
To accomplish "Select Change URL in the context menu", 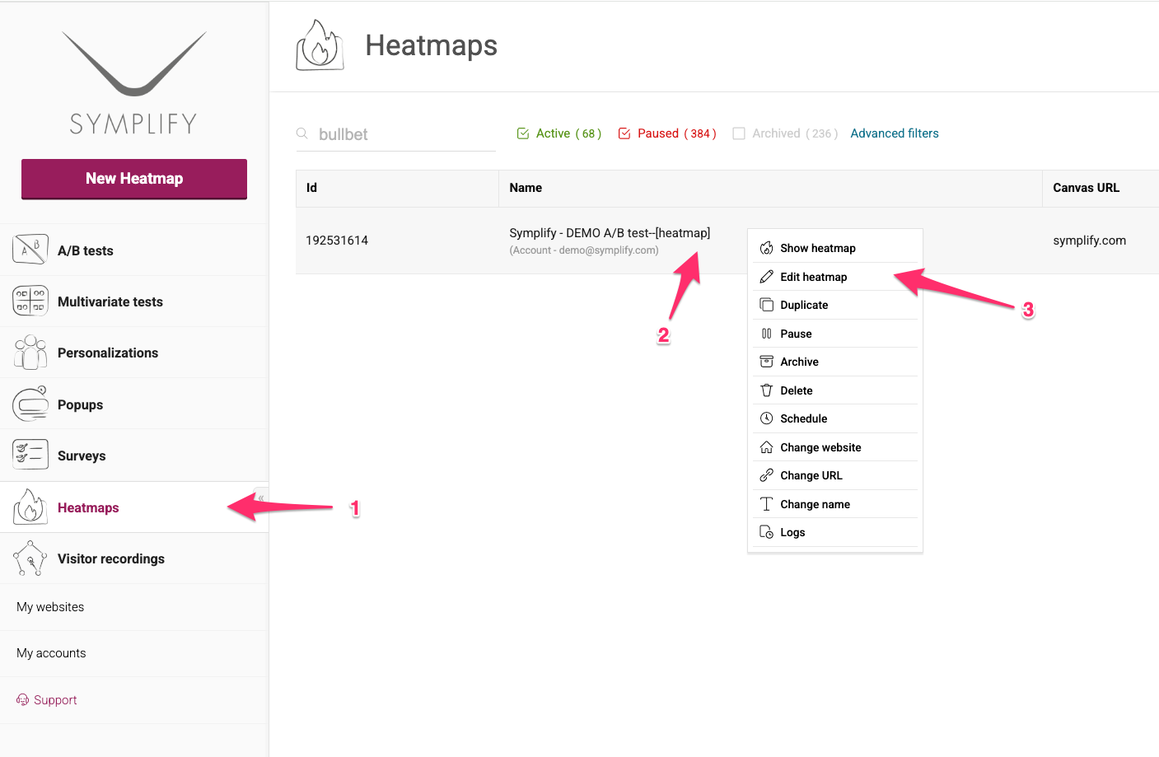I will pyautogui.click(x=811, y=475).
